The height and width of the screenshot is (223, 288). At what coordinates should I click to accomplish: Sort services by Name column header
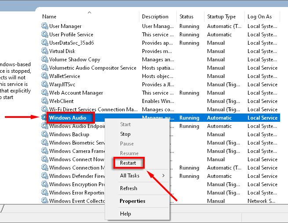pyautogui.click(x=49, y=17)
